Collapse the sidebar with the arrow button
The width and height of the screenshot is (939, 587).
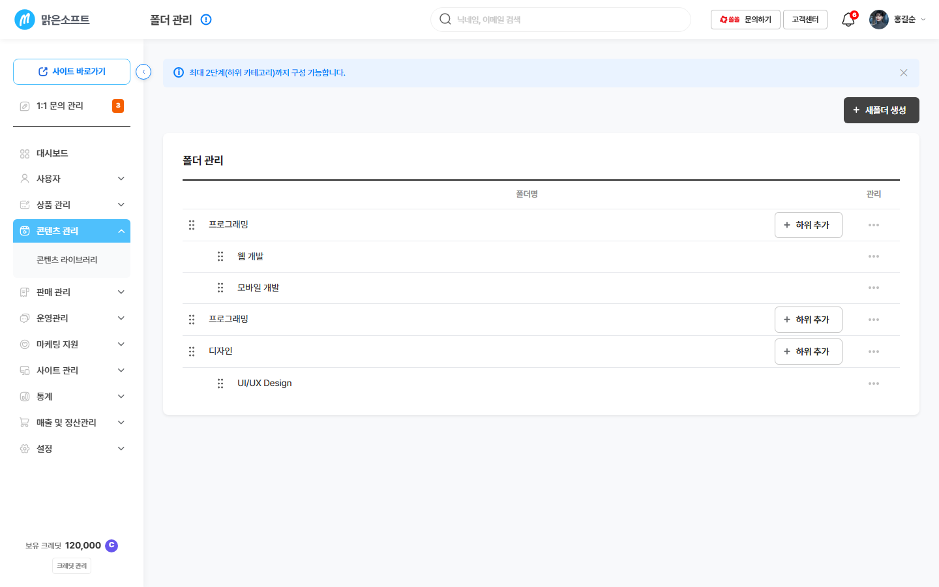[x=143, y=72]
